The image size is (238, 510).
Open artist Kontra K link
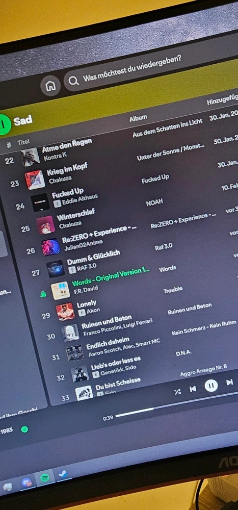(x=55, y=156)
